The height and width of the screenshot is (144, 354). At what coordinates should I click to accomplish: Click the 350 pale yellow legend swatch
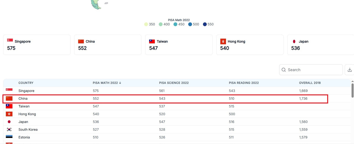[x=146, y=24]
